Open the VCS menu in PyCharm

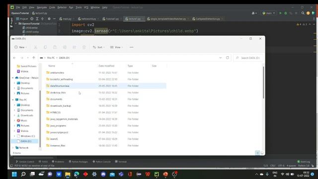coord(86,7)
